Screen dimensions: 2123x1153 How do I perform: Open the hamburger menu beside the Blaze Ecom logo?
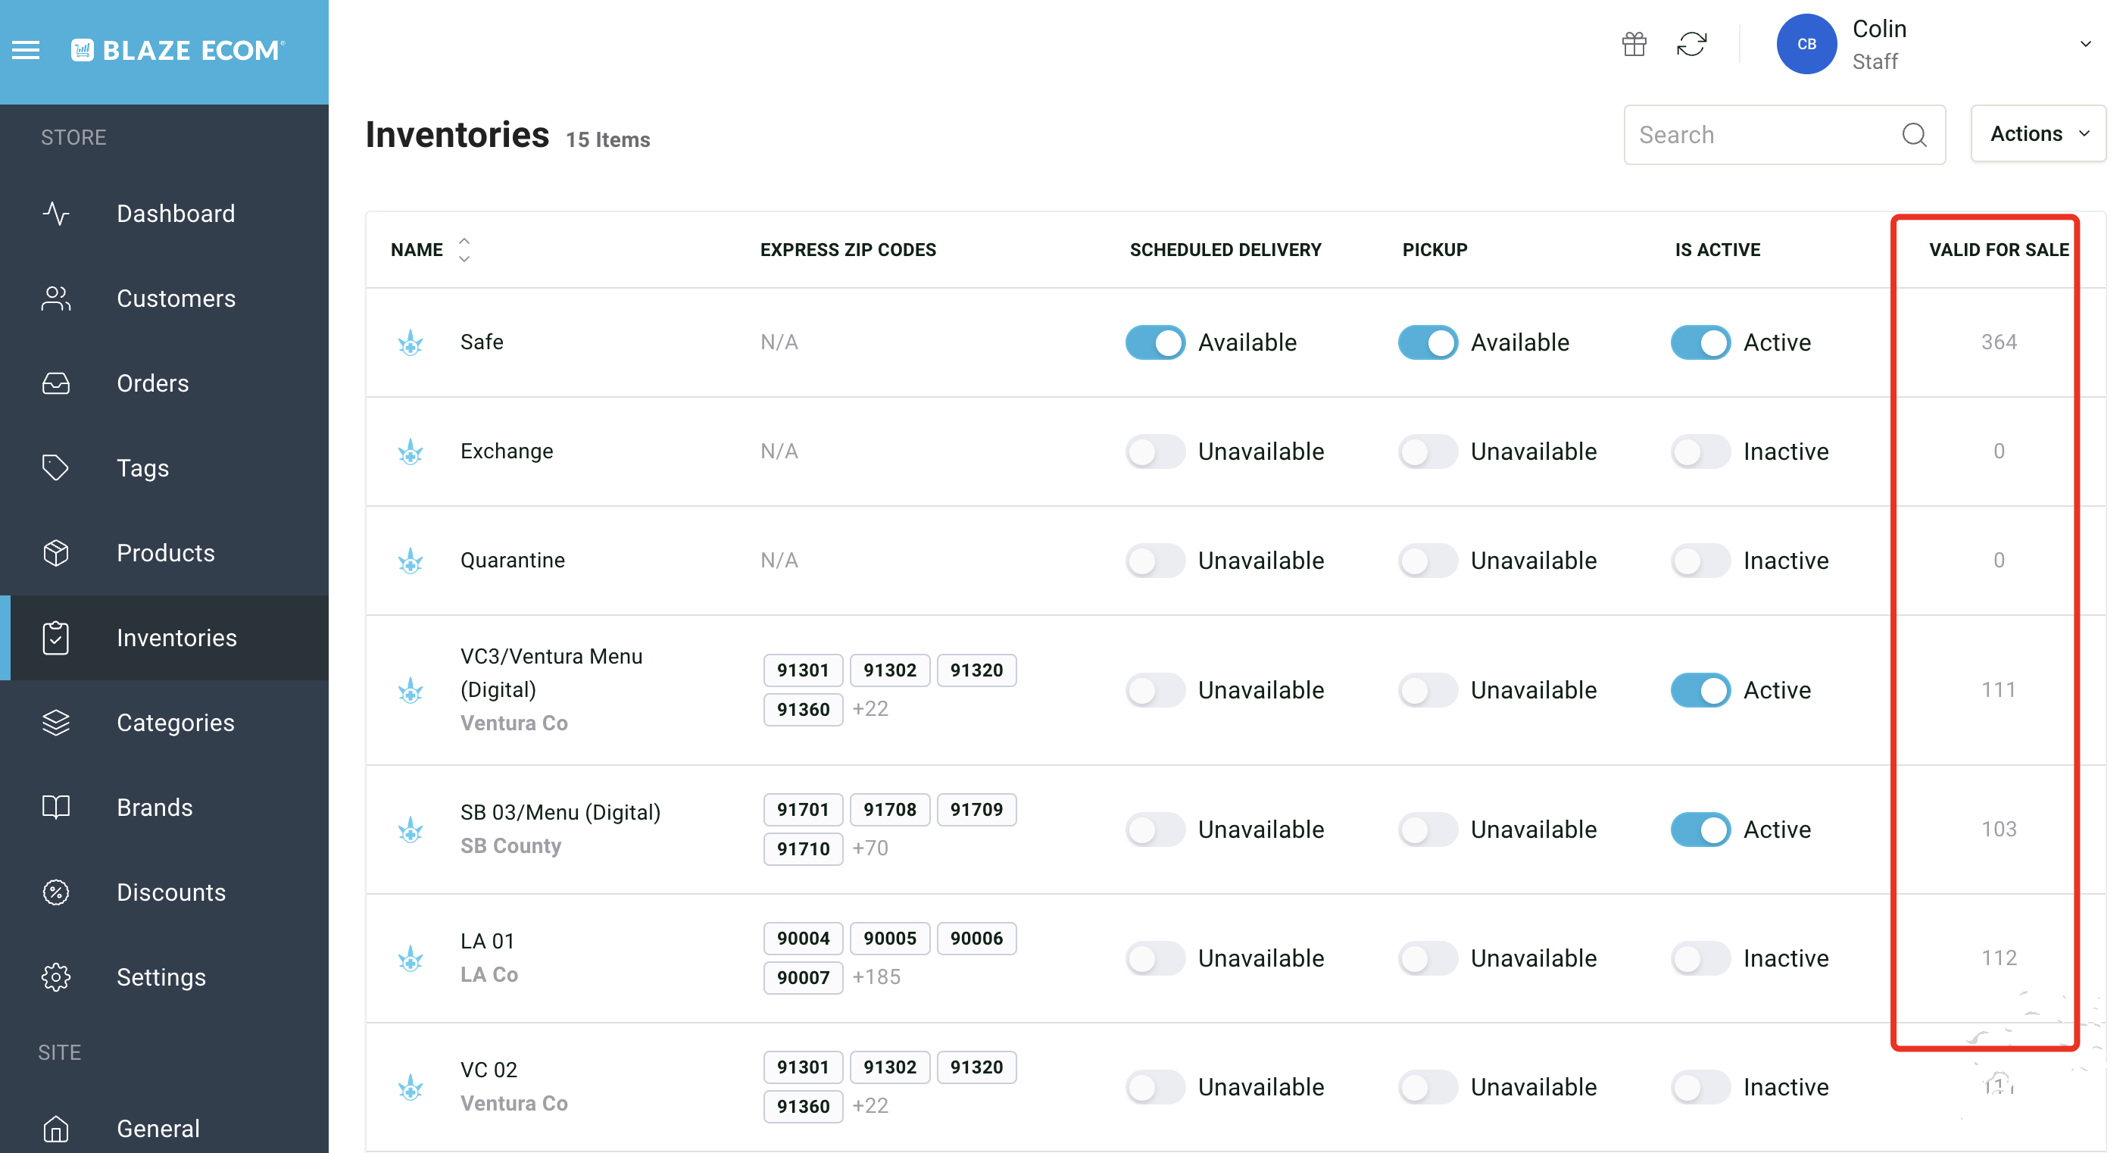point(26,49)
